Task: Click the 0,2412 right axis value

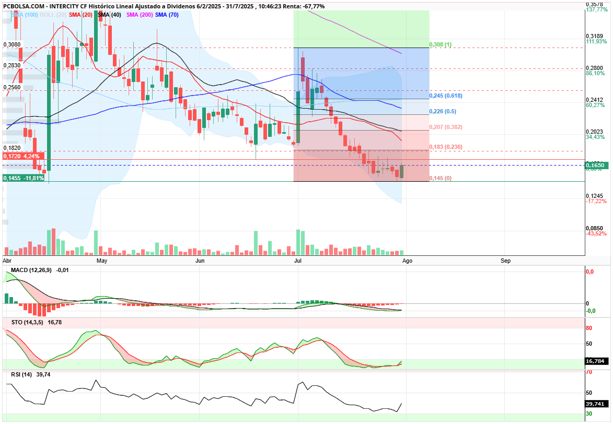Action: [595, 100]
